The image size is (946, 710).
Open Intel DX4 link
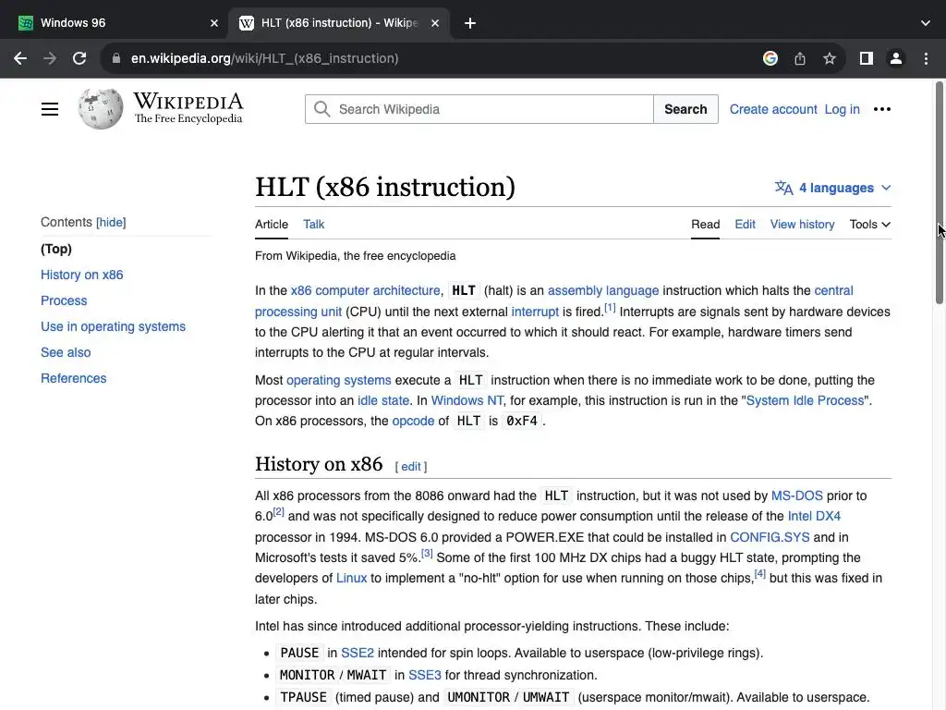click(x=814, y=516)
